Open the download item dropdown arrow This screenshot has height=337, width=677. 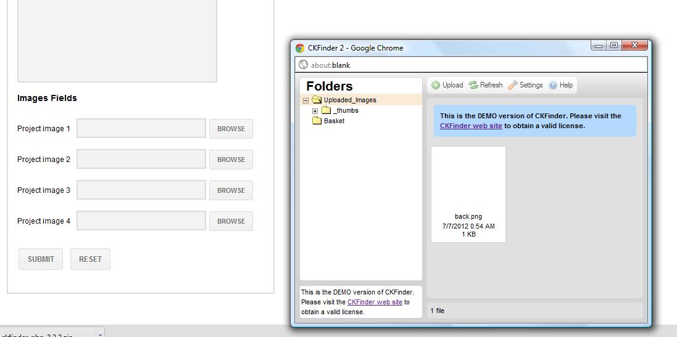coord(100,334)
